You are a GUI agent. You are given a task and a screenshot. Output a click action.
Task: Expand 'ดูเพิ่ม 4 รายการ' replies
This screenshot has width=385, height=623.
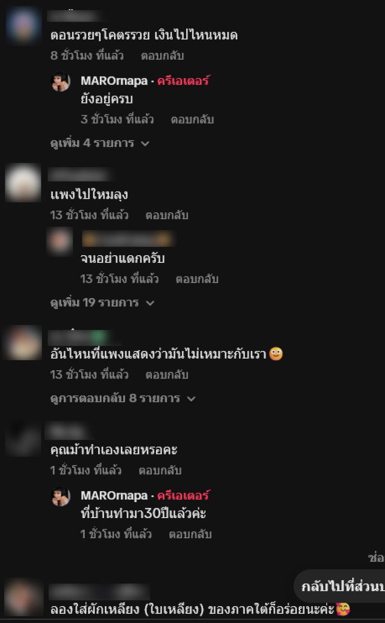click(x=100, y=143)
